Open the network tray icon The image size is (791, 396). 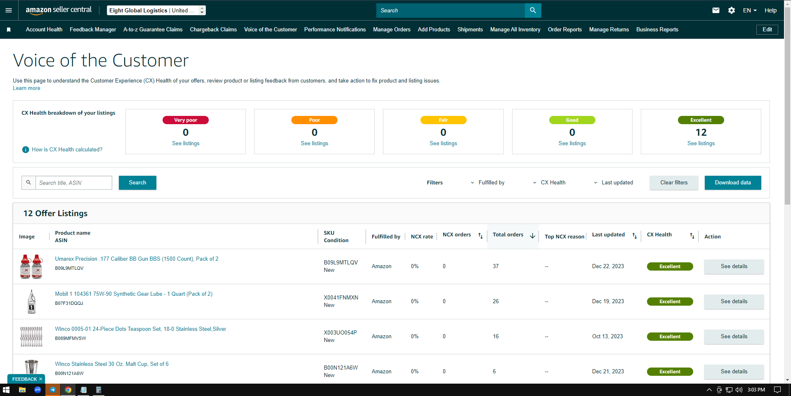point(729,390)
